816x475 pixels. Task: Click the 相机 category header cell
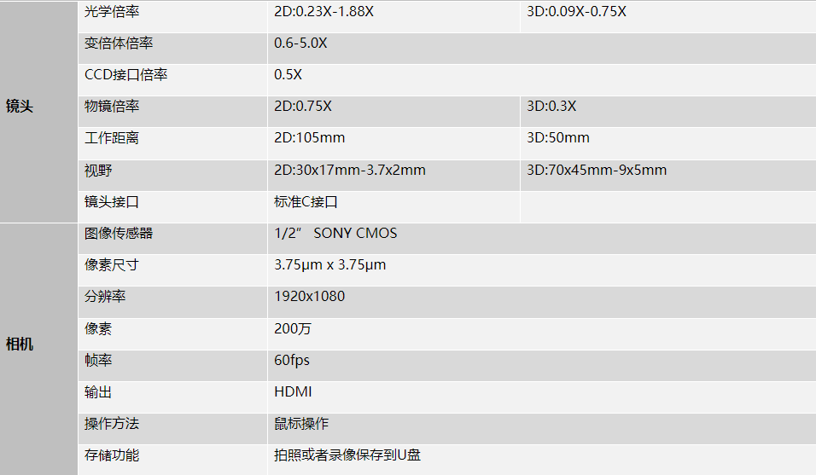pos(20,345)
